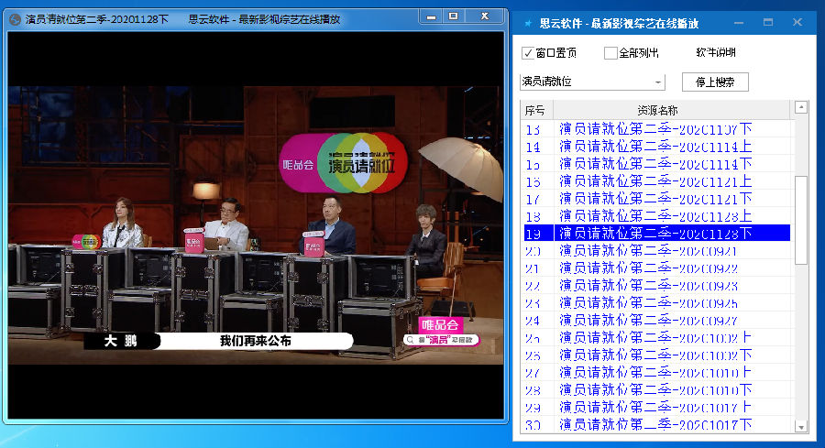Enable the 全部列出 checkbox

pyautogui.click(x=610, y=53)
